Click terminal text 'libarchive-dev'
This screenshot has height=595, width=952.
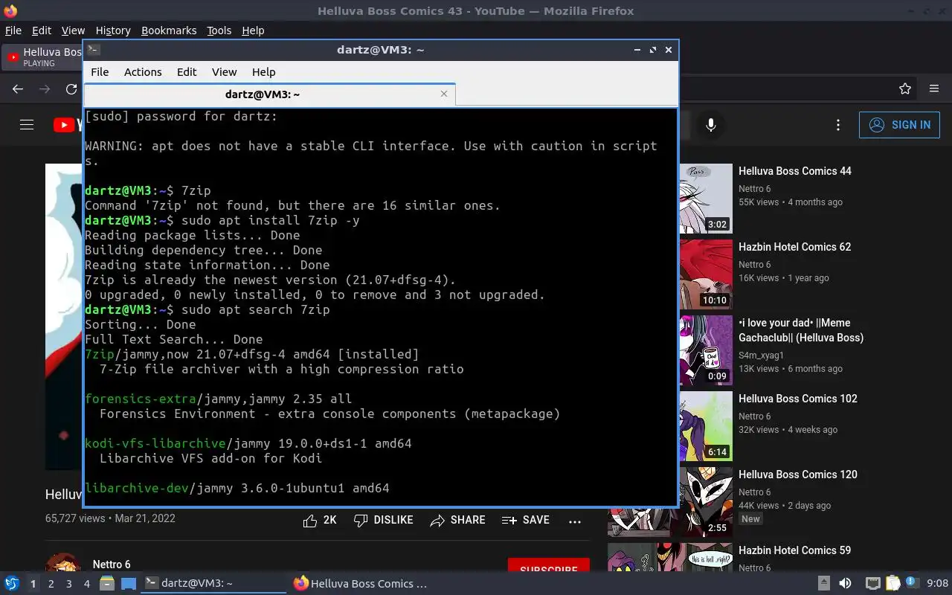[x=136, y=488]
